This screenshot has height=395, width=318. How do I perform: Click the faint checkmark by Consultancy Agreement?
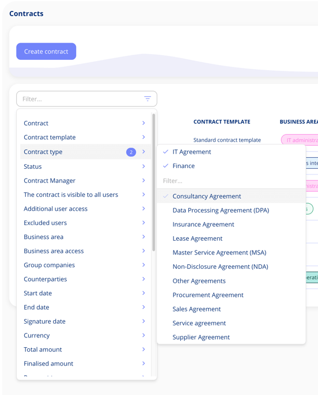click(x=165, y=196)
